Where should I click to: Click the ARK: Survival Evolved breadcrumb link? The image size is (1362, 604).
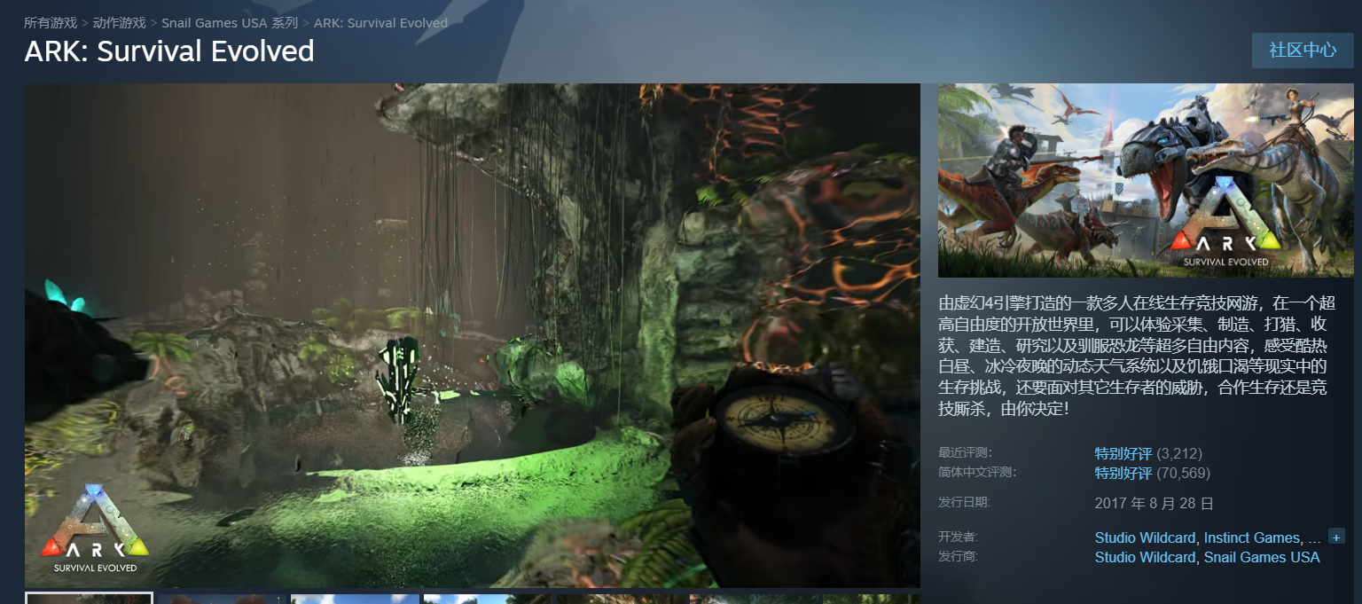pos(380,23)
